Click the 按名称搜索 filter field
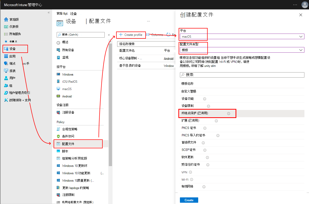This screenshot has width=309, height=204. (x=146, y=44)
